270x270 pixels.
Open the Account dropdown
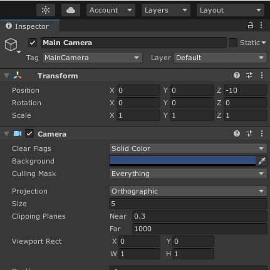111,10
